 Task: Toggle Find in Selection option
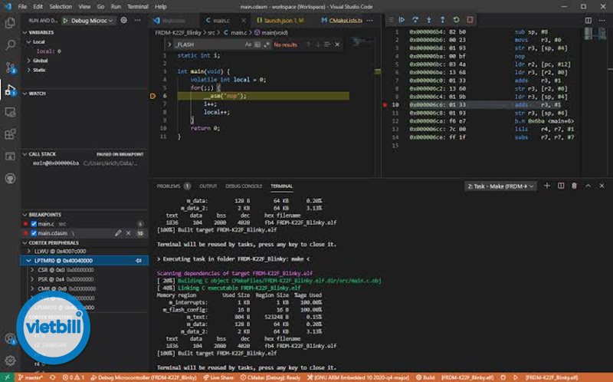click(x=327, y=44)
